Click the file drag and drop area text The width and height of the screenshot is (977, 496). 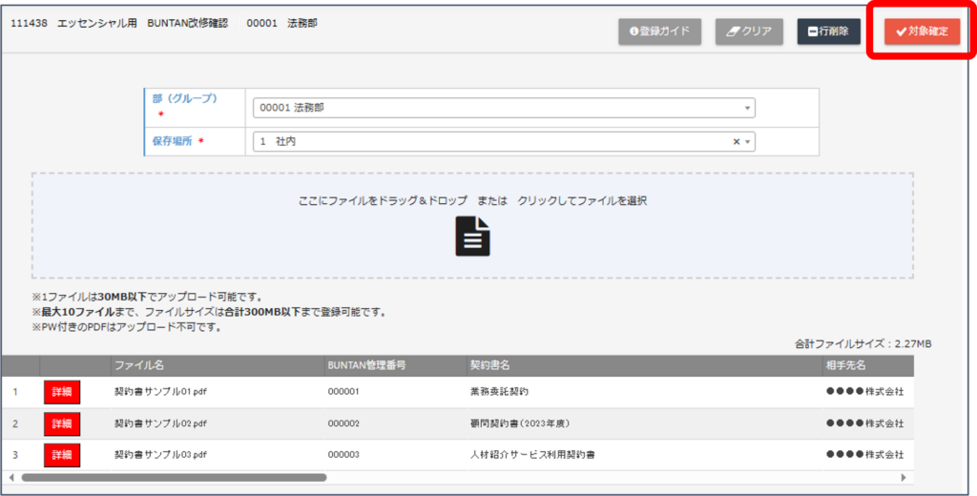pos(472,201)
